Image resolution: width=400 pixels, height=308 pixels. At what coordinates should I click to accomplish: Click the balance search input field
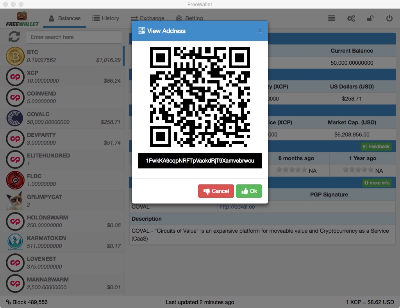74,37
